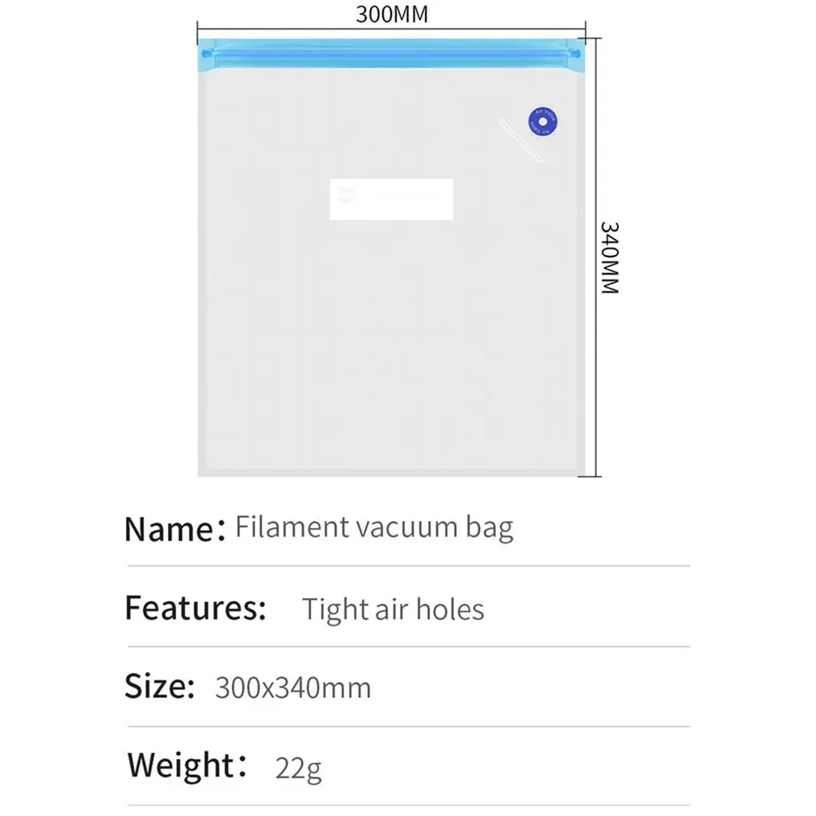Click the blue zipper seal strip
816x816 pixels.
tap(391, 54)
